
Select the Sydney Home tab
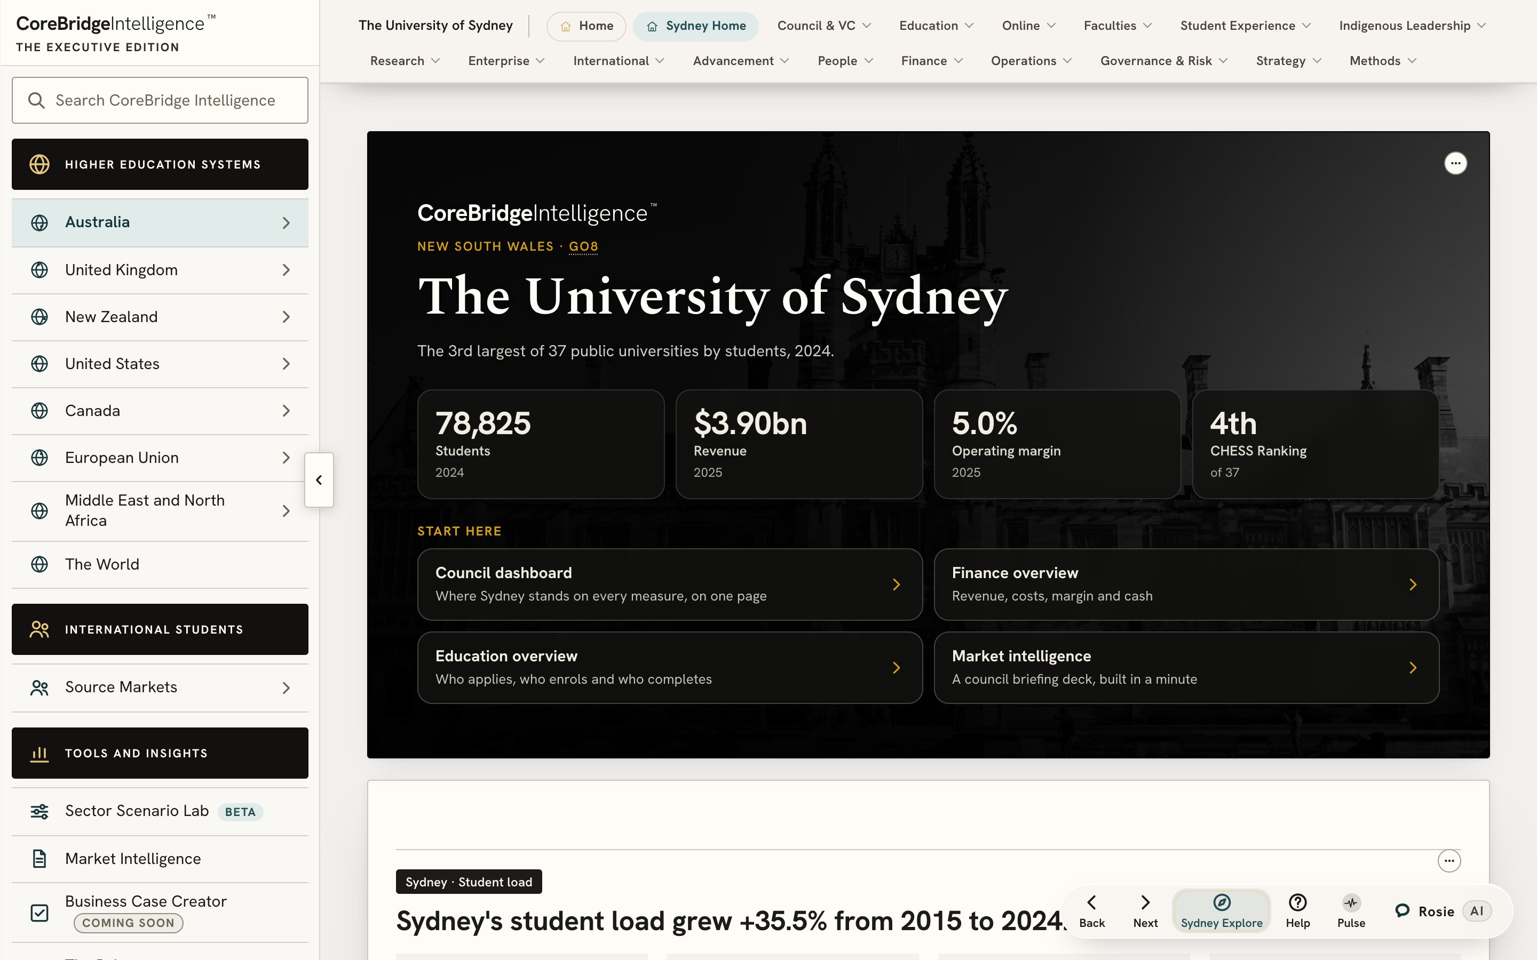tap(695, 26)
